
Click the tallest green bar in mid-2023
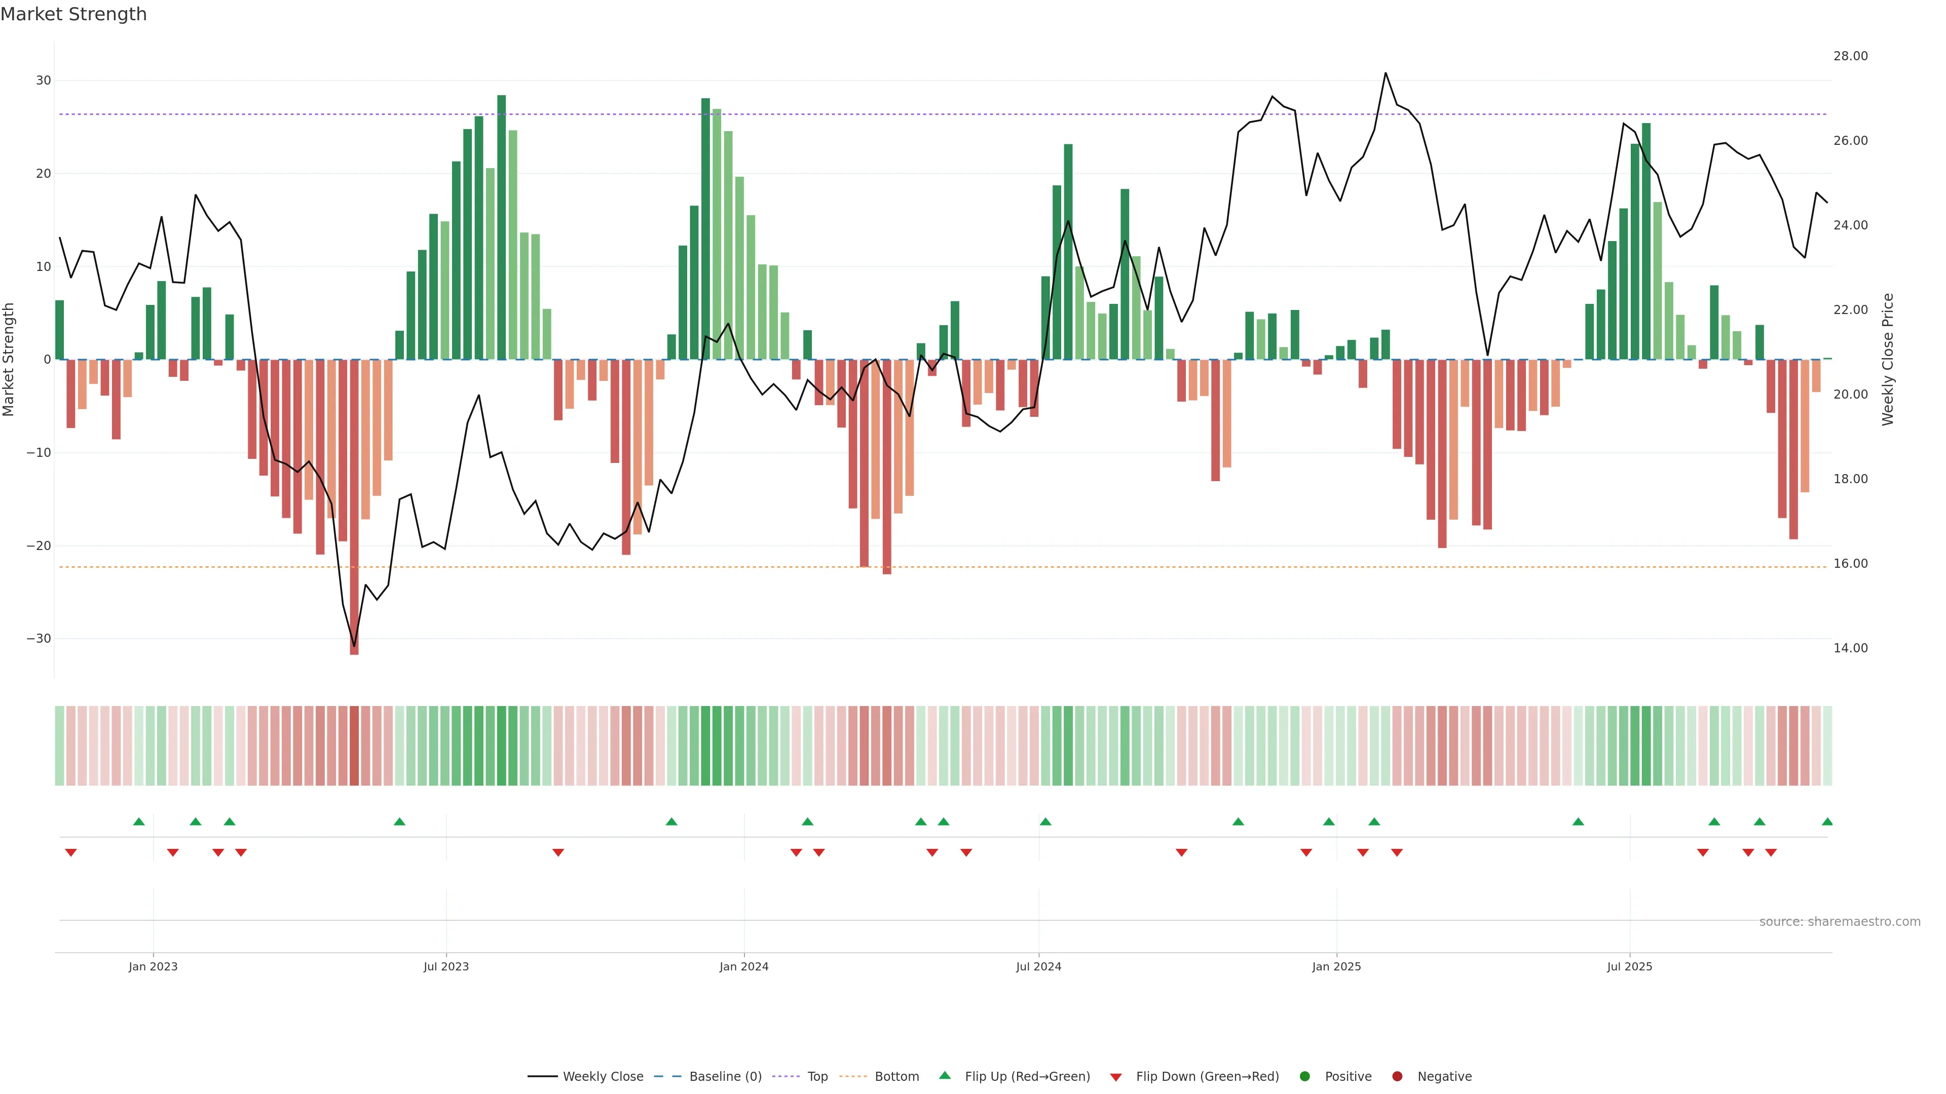[x=502, y=226]
